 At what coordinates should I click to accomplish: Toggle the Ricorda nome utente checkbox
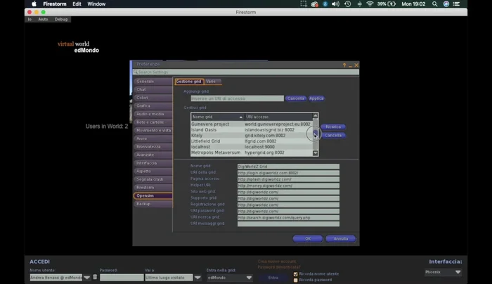[297, 273]
